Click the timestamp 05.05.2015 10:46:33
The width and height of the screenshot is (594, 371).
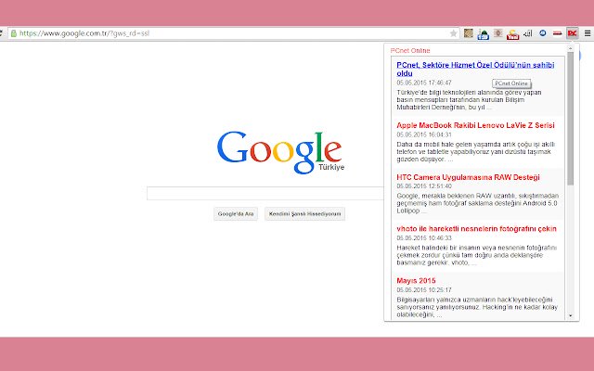[x=424, y=237]
